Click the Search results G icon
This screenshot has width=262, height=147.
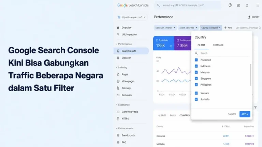pos(118,51)
